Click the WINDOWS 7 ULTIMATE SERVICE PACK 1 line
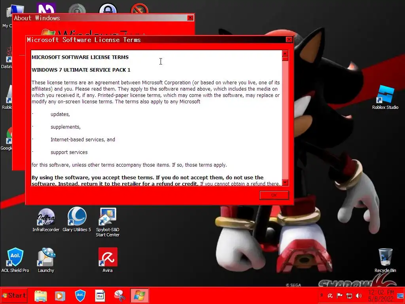This screenshot has width=405, height=304. tap(81, 70)
